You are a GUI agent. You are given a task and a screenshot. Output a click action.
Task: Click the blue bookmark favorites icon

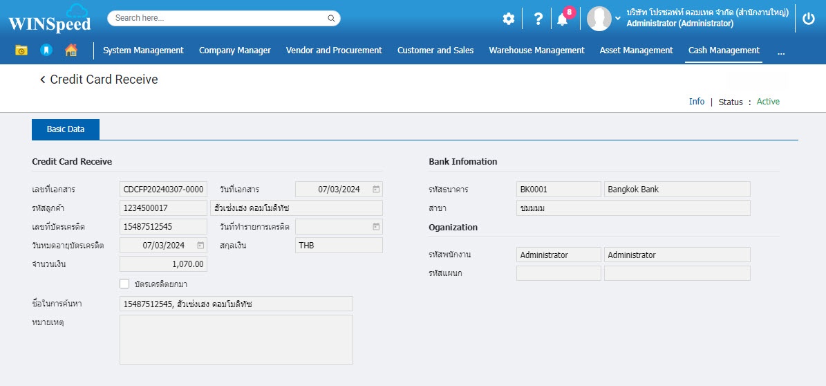pyautogui.click(x=46, y=50)
